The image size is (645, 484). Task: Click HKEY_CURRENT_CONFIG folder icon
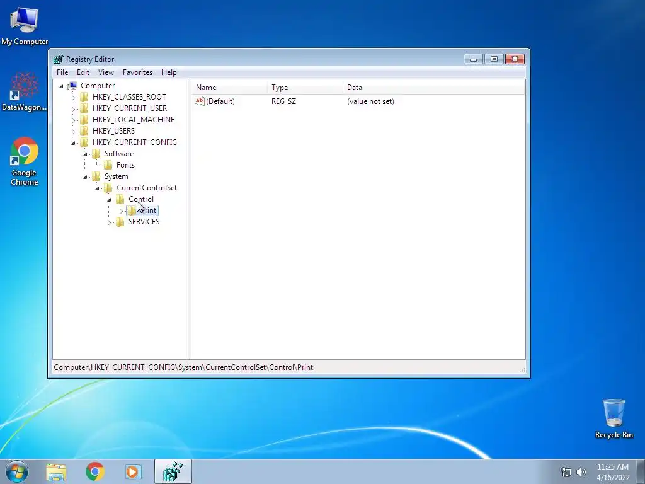[84, 142]
